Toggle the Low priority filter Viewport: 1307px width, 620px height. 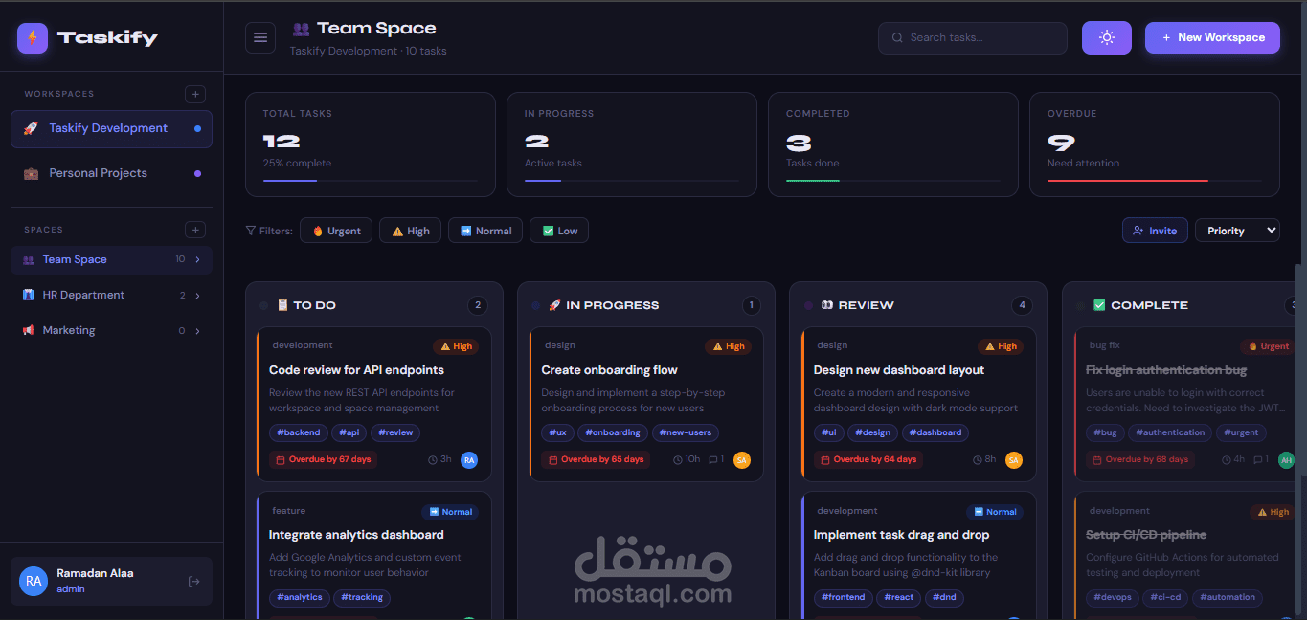[x=559, y=231]
